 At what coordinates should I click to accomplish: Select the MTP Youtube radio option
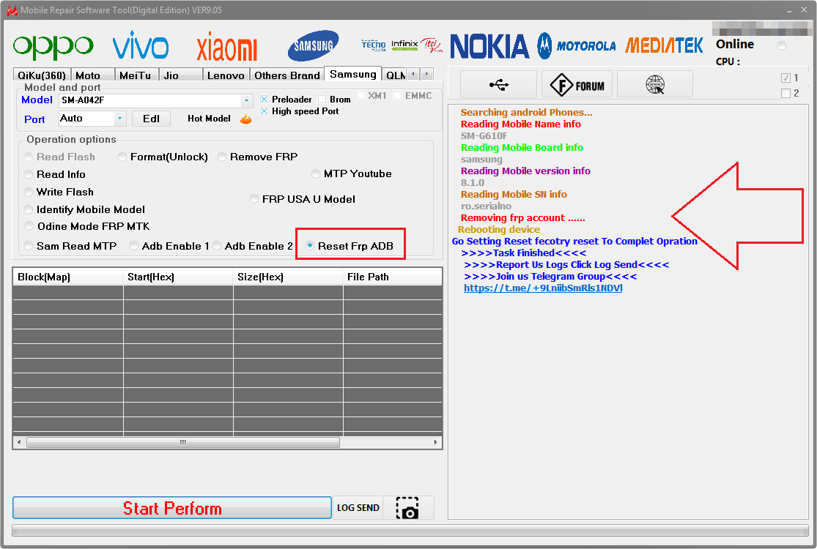(x=316, y=173)
